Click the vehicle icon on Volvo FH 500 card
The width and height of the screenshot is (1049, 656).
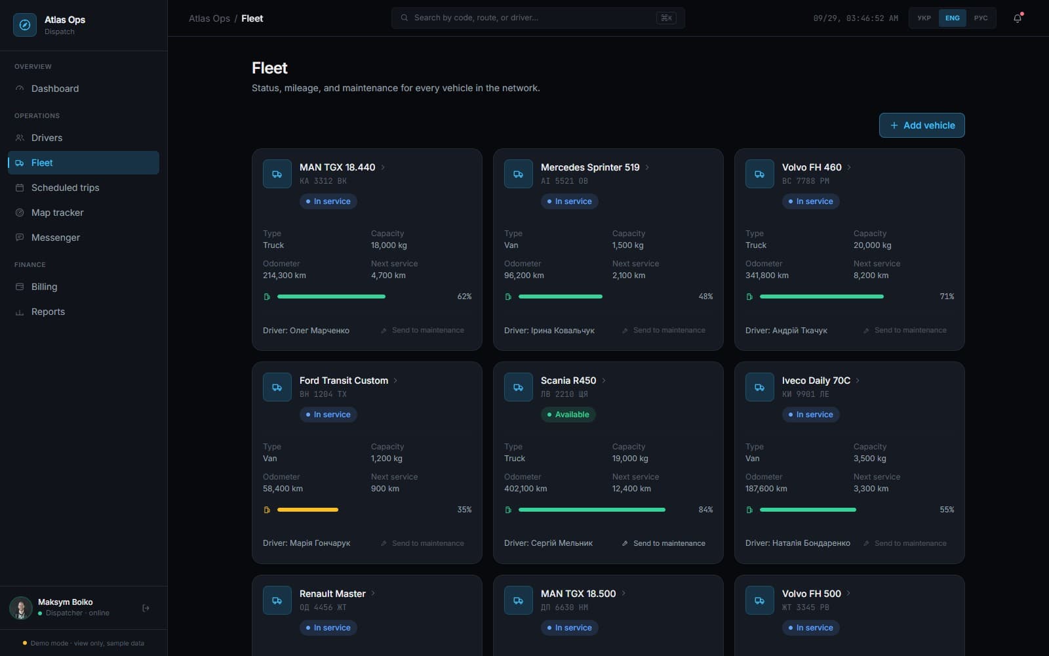[x=760, y=601]
